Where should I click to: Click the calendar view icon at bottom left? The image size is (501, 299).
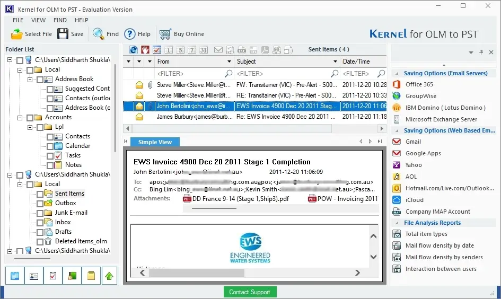[15, 276]
